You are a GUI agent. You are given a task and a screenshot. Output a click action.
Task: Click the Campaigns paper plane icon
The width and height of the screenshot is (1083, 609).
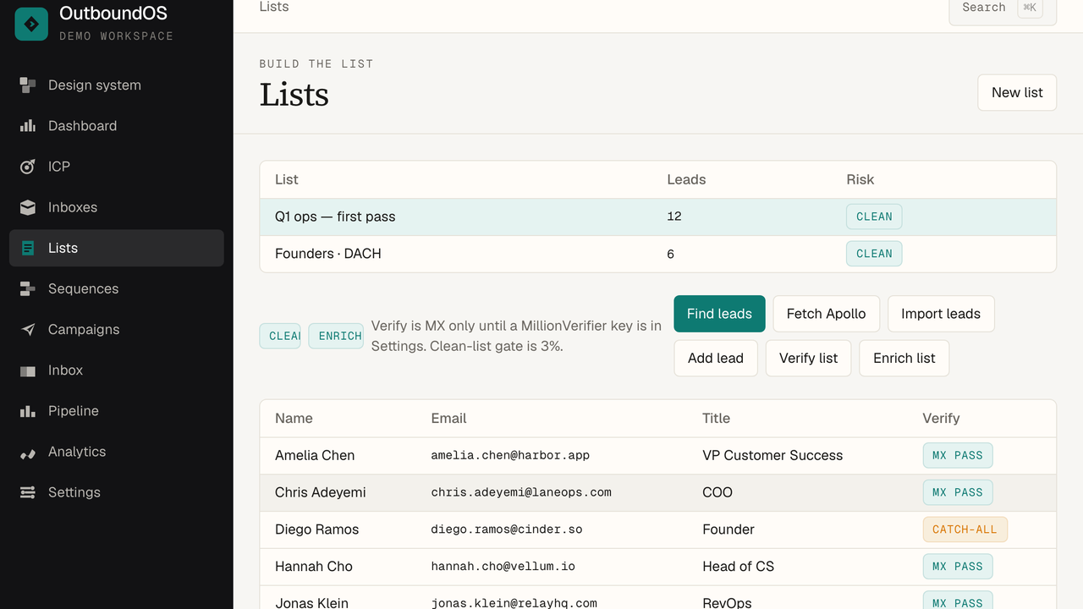28,329
